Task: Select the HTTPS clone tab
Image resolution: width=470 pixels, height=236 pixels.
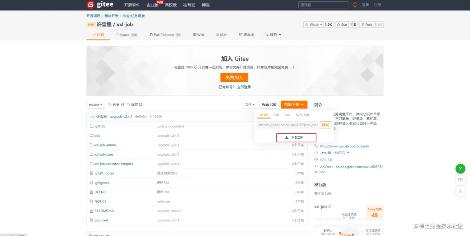Action: 264,115
